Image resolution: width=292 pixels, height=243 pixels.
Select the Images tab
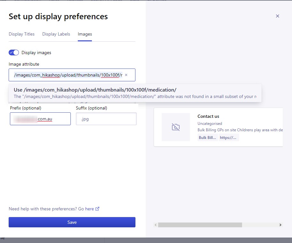coord(85,34)
